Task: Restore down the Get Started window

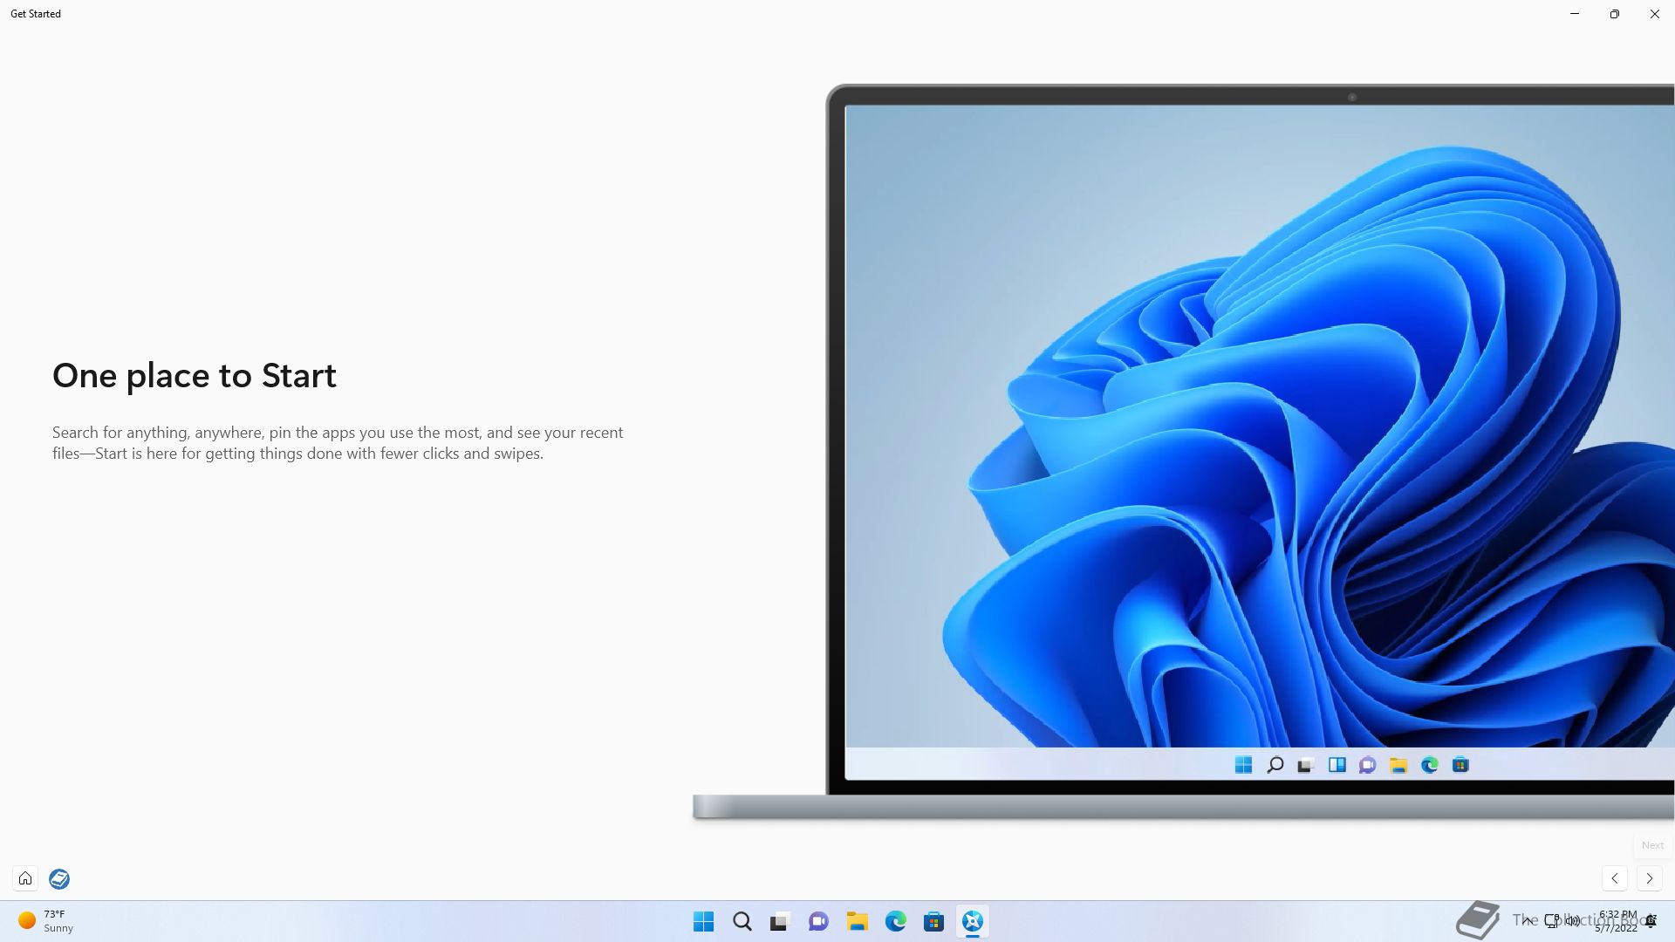Action: 1615,14
